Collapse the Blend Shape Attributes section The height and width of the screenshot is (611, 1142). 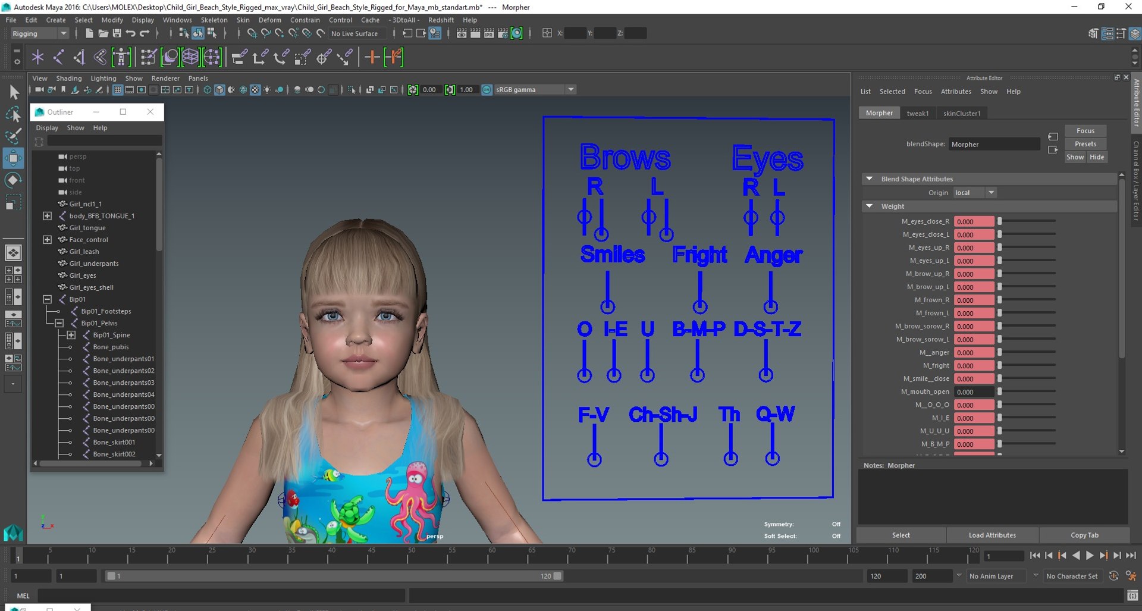click(x=870, y=178)
